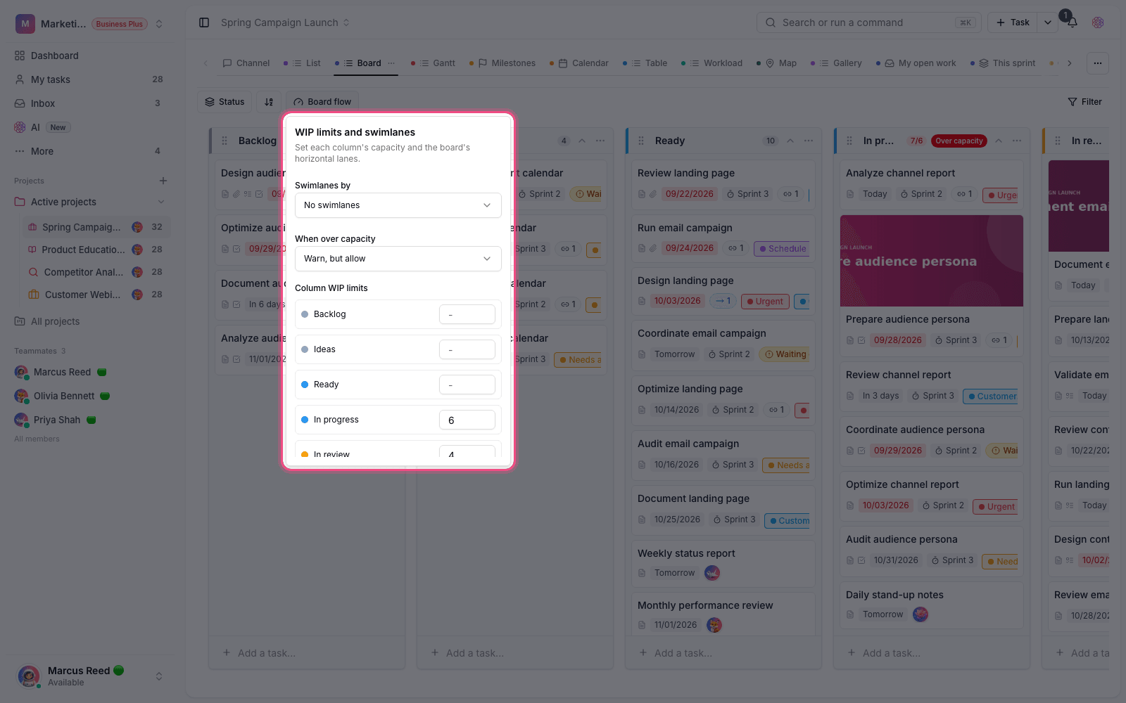
Task: Switch to the List view tab
Action: (302, 63)
